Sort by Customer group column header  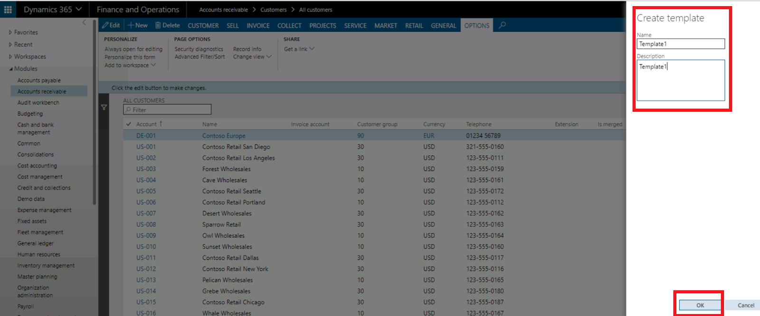pyautogui.click(x=377, y=124)
